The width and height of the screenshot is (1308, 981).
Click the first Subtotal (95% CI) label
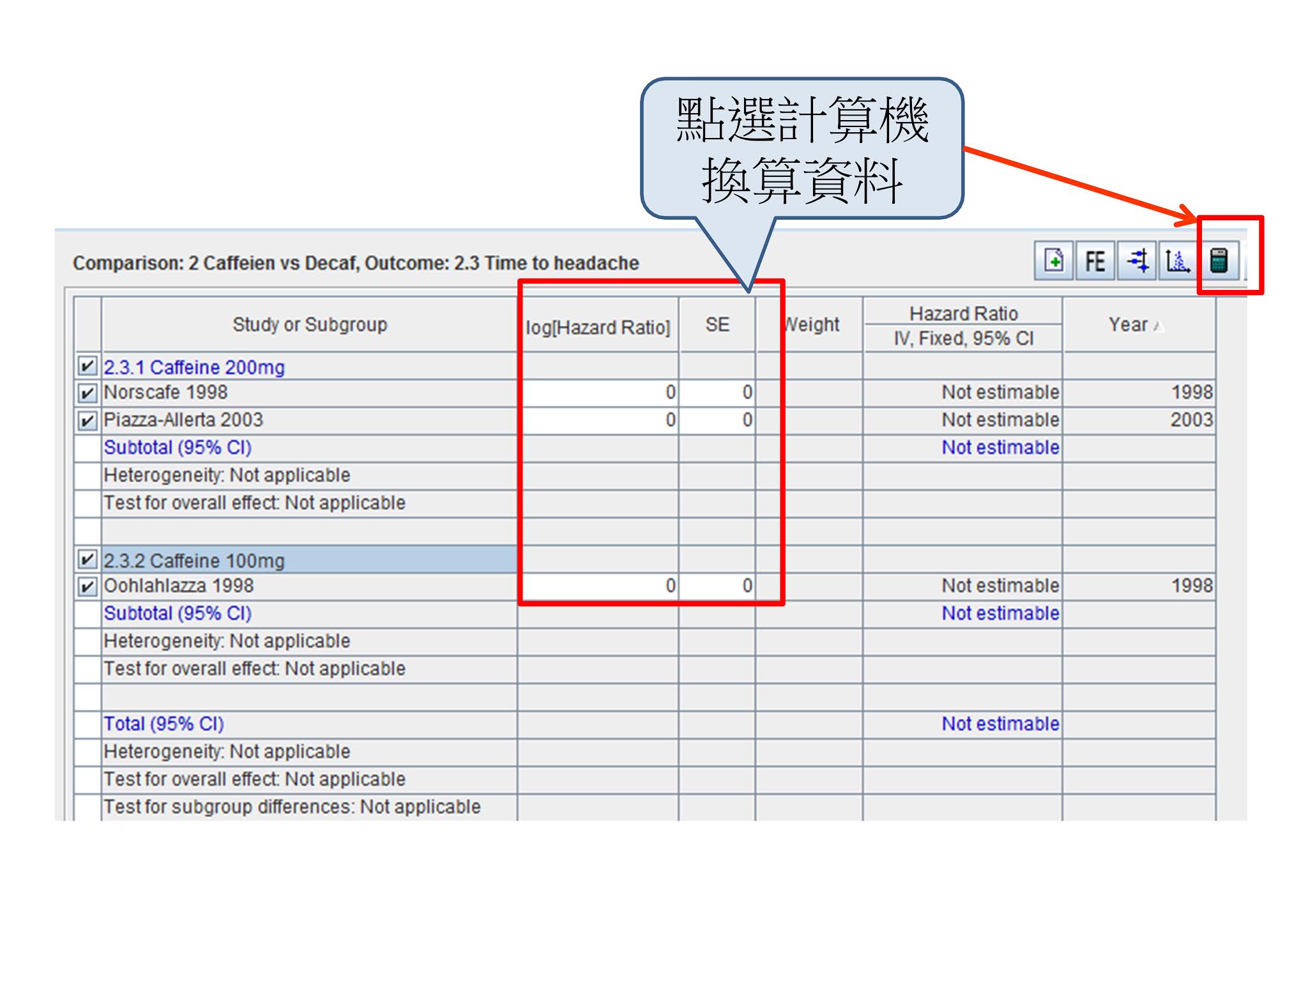[178, 447]
